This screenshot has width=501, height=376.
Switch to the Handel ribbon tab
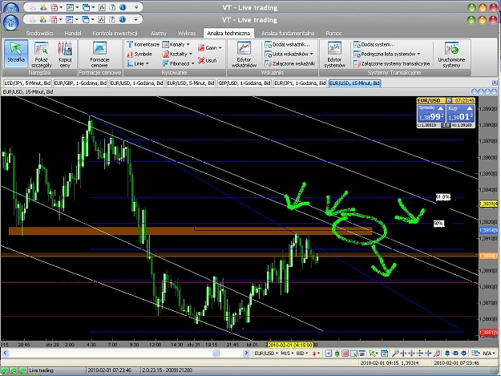73,33
